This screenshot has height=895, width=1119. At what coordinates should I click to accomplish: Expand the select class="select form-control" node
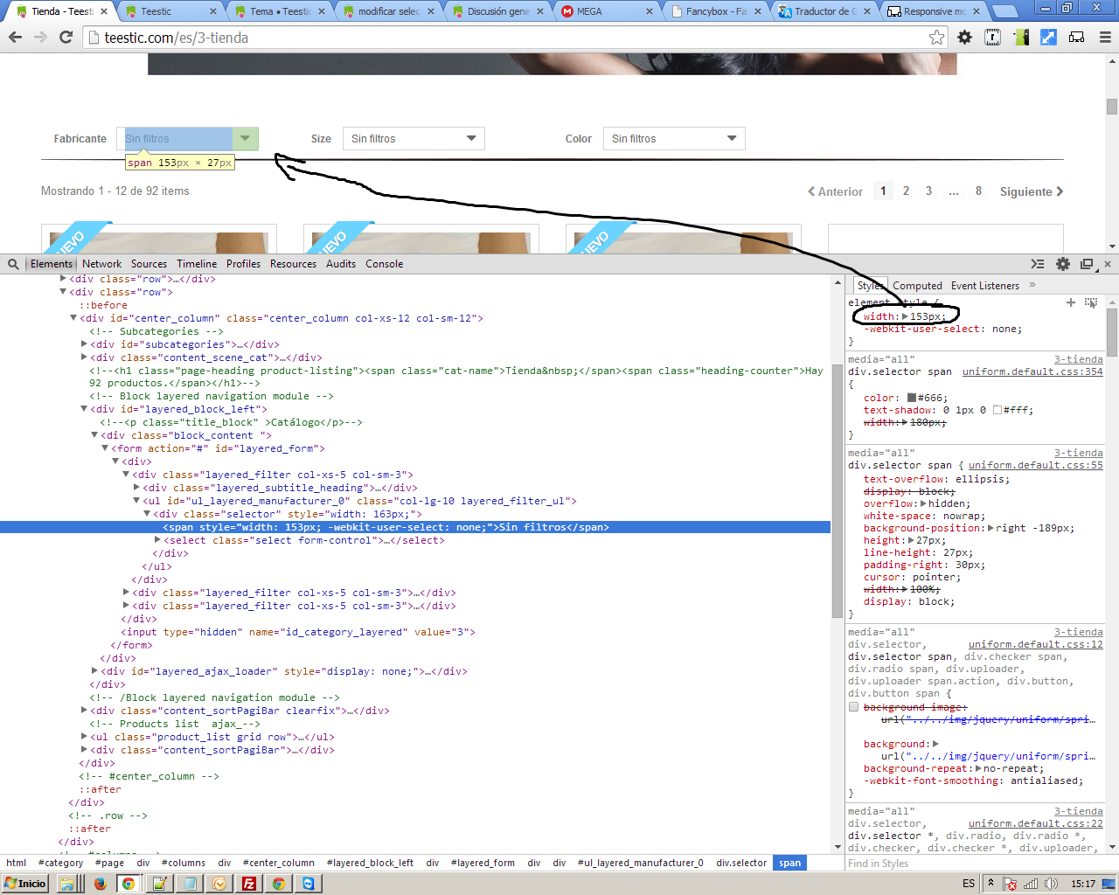coord(157,540)
